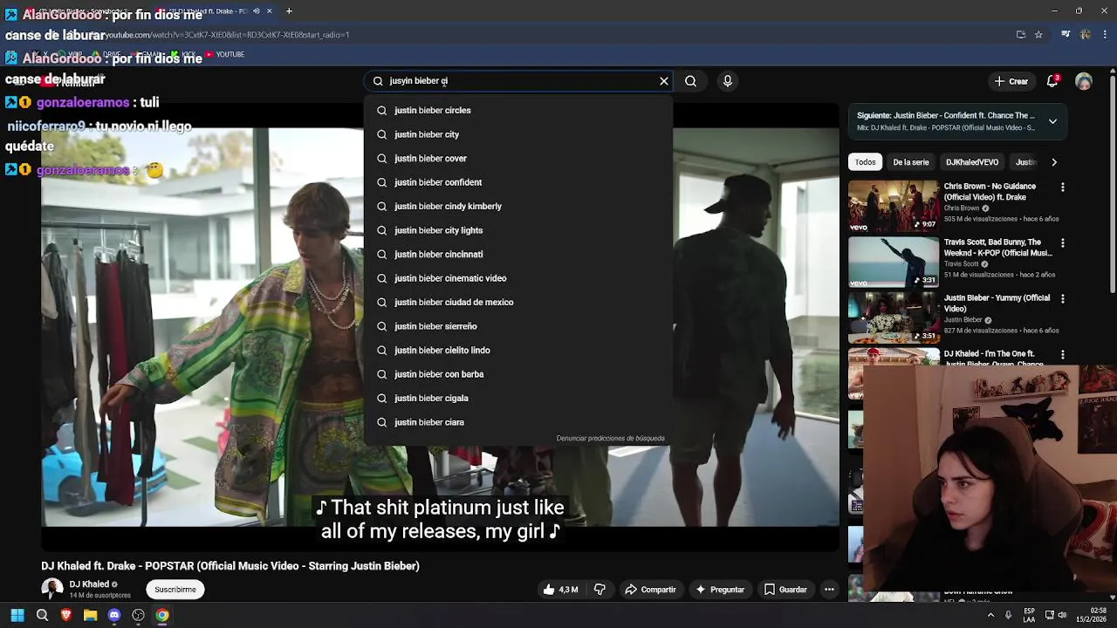This screenshot has width=1117, height=628.
Task: Choose suggestion "justin bieber city"
Action: coord(518,134)
